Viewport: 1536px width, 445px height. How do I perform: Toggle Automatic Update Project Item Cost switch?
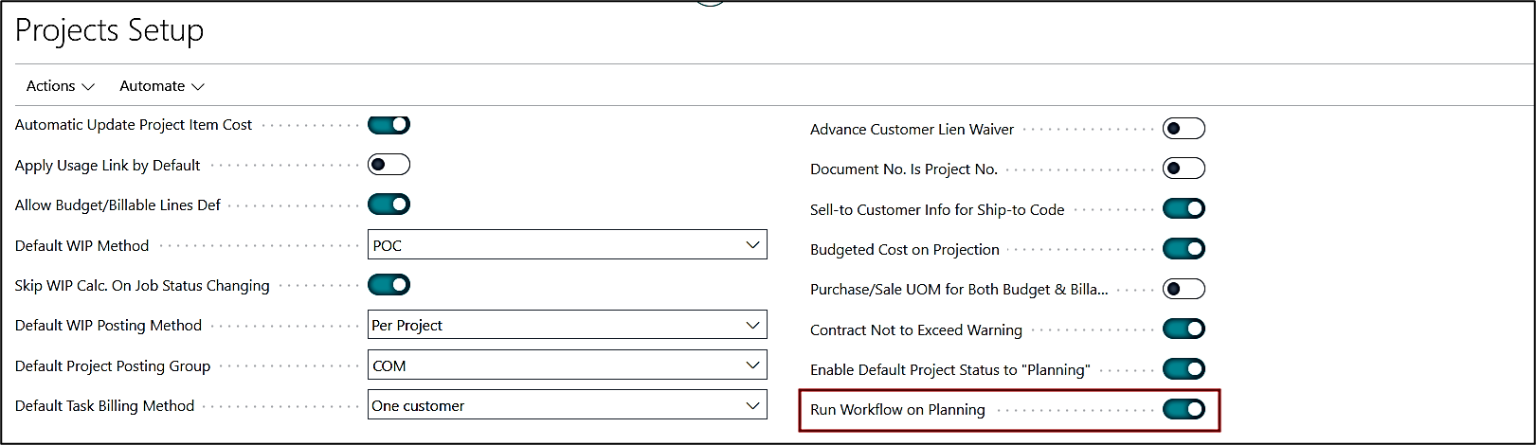click(389, 125)
